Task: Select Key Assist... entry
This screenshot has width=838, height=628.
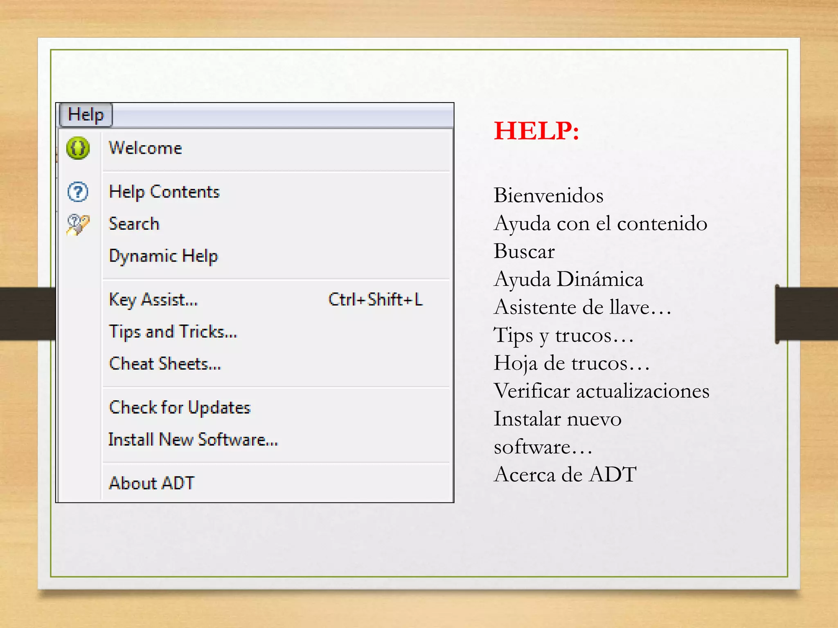Action: [x=153, y=300]
